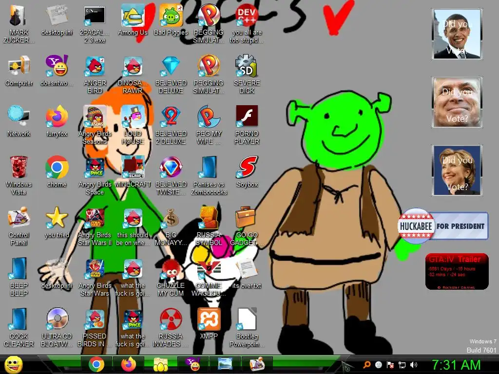Image resolution: width=499 pixels, height=374 pixels.
Task: Click the Huckabee For President banner
Action: (x=443, y=226)
